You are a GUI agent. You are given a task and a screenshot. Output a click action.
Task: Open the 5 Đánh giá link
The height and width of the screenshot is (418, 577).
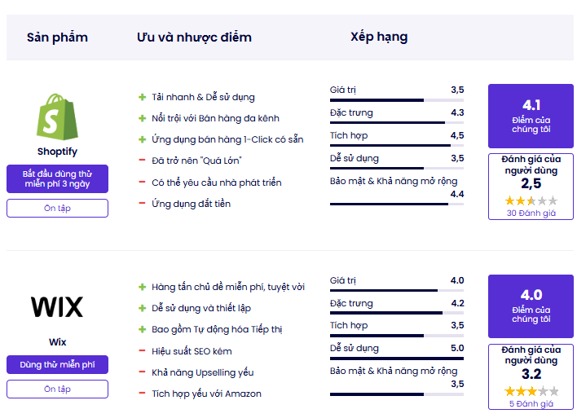[x=531, y=403]
